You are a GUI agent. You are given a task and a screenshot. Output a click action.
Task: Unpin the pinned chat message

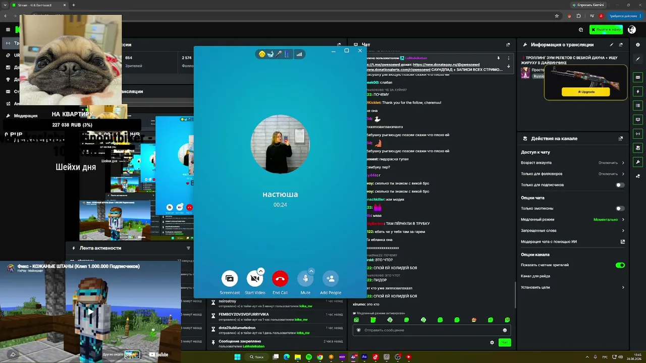(498, 58)
